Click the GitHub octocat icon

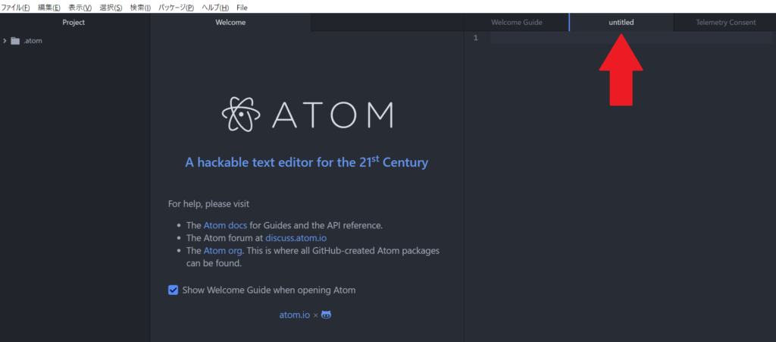click(326, 315)
